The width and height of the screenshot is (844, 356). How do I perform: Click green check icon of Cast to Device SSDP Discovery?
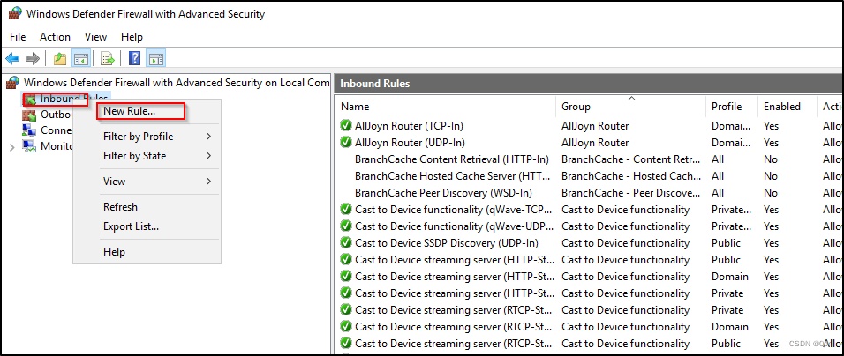[x=346, y=242]
